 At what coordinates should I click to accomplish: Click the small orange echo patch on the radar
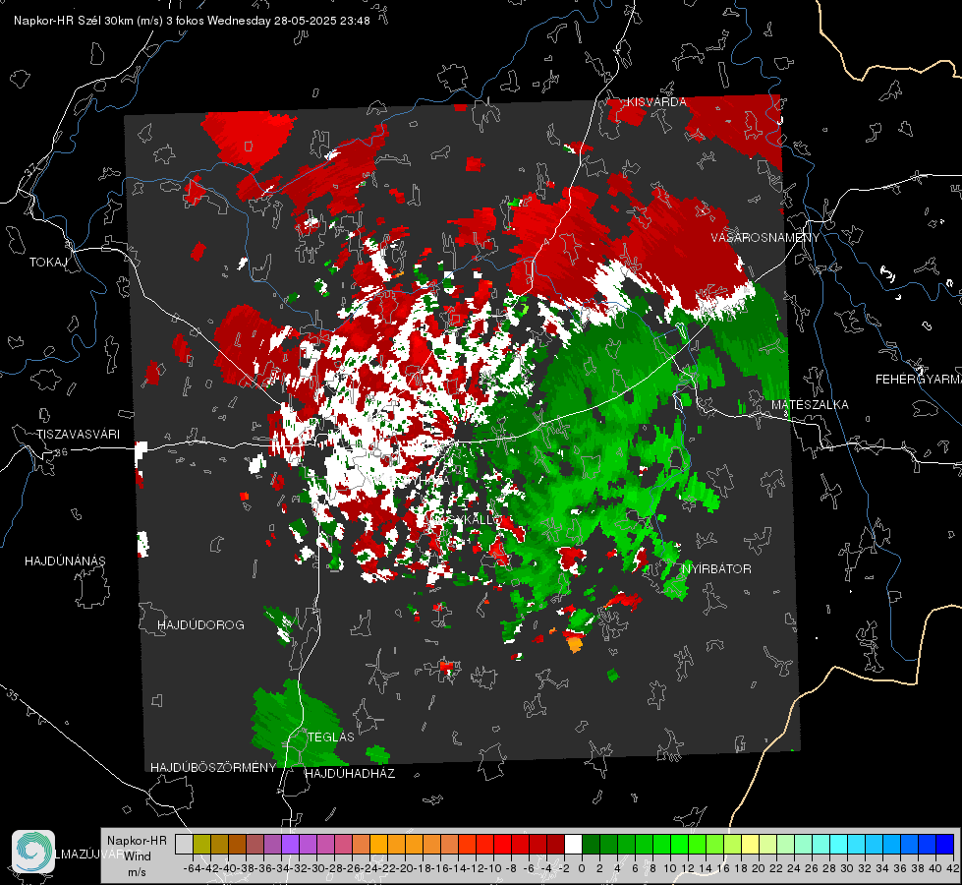(574, 645)
